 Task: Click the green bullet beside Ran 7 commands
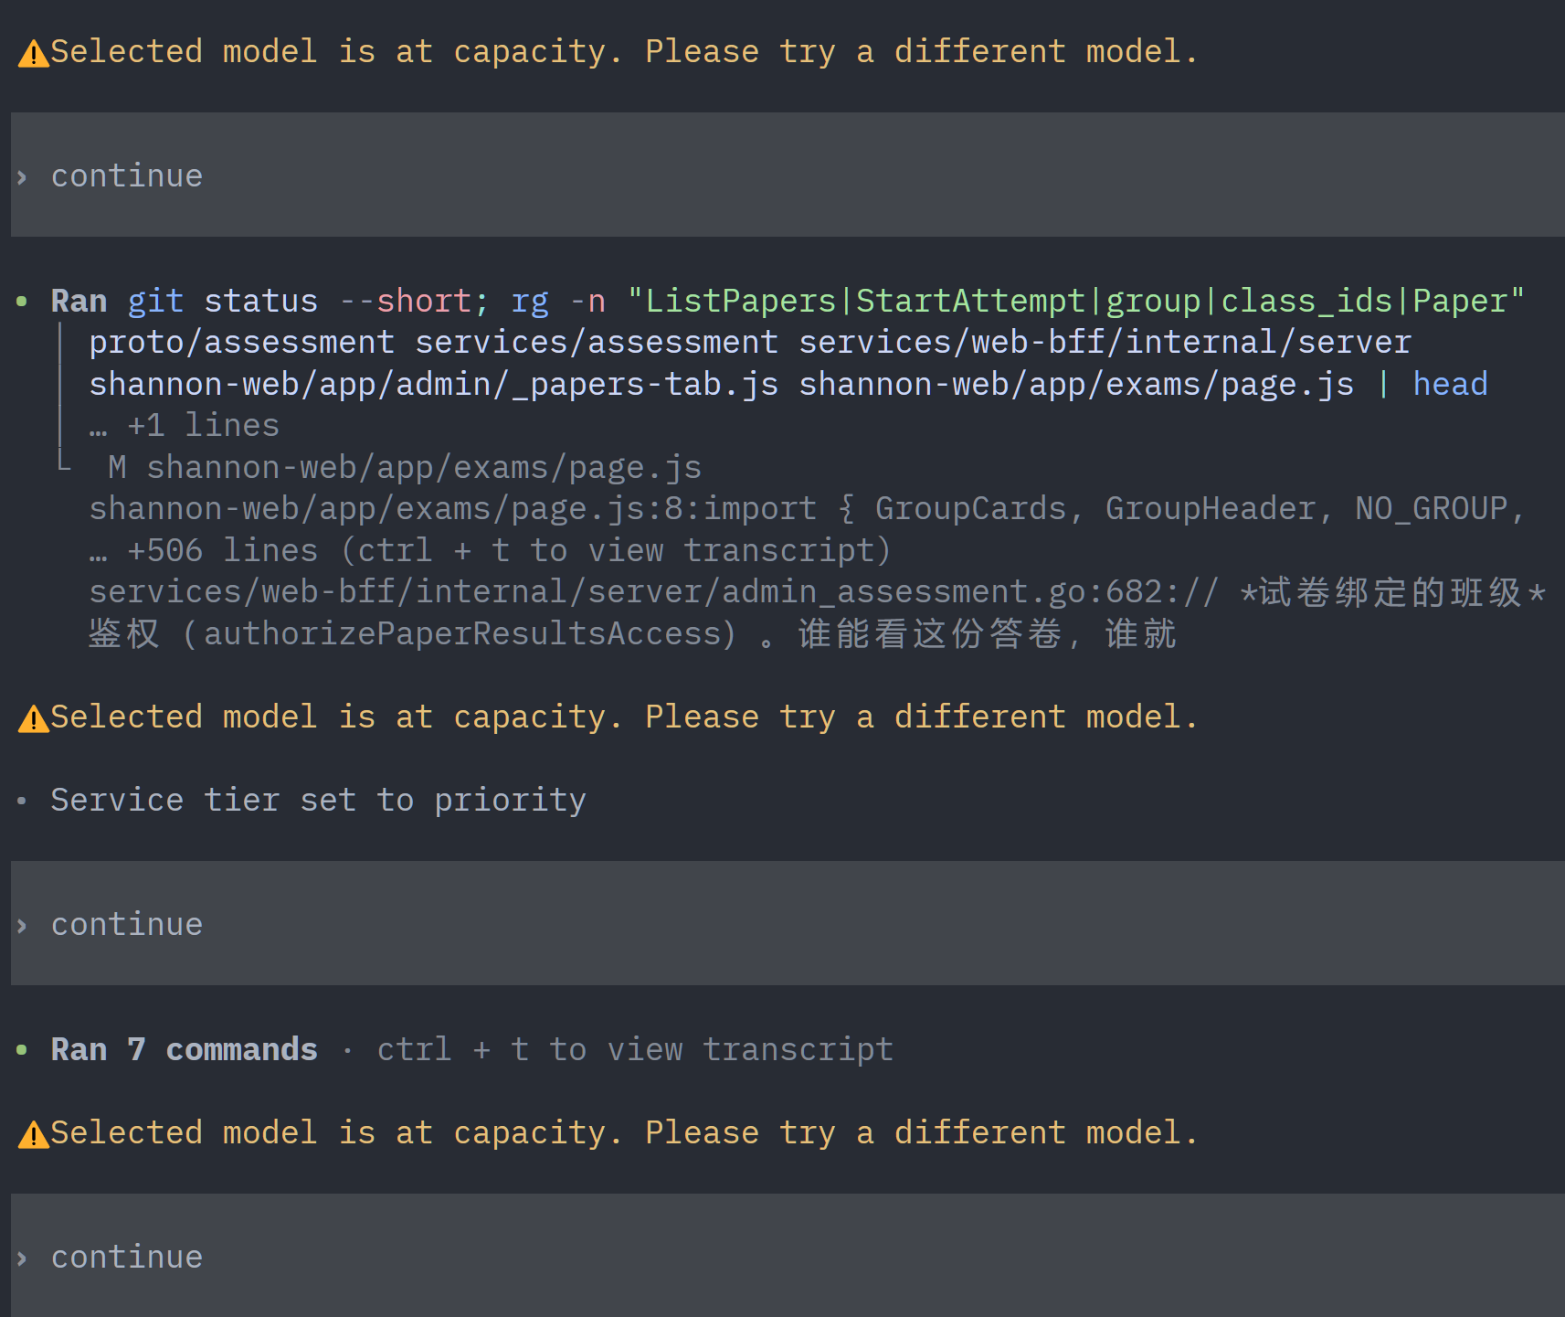pos(22,1050)
